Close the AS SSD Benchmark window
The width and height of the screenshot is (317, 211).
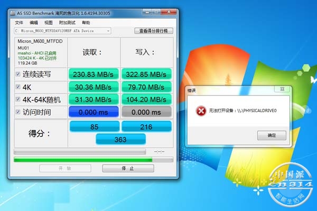[x=169, y=12]
